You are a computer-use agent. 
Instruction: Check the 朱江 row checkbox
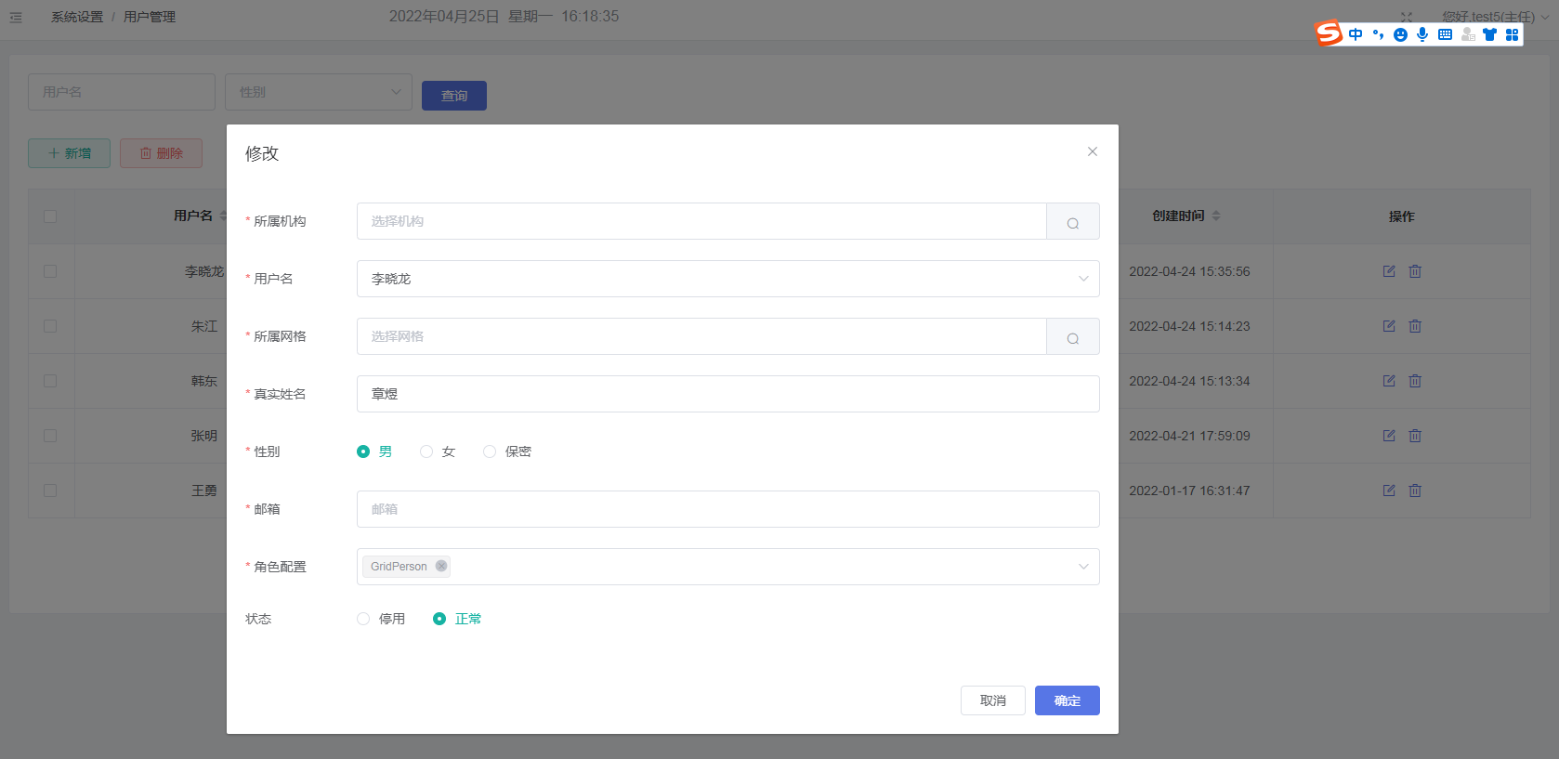tap(50, 326)
